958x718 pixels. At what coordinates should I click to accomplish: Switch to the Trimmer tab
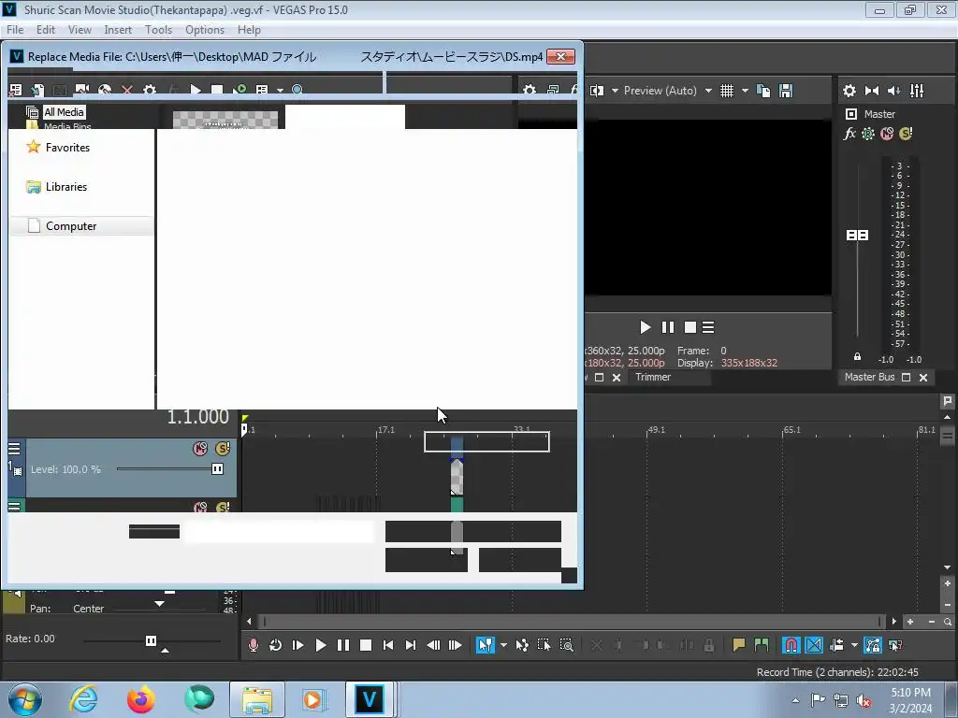pos(652,377)
